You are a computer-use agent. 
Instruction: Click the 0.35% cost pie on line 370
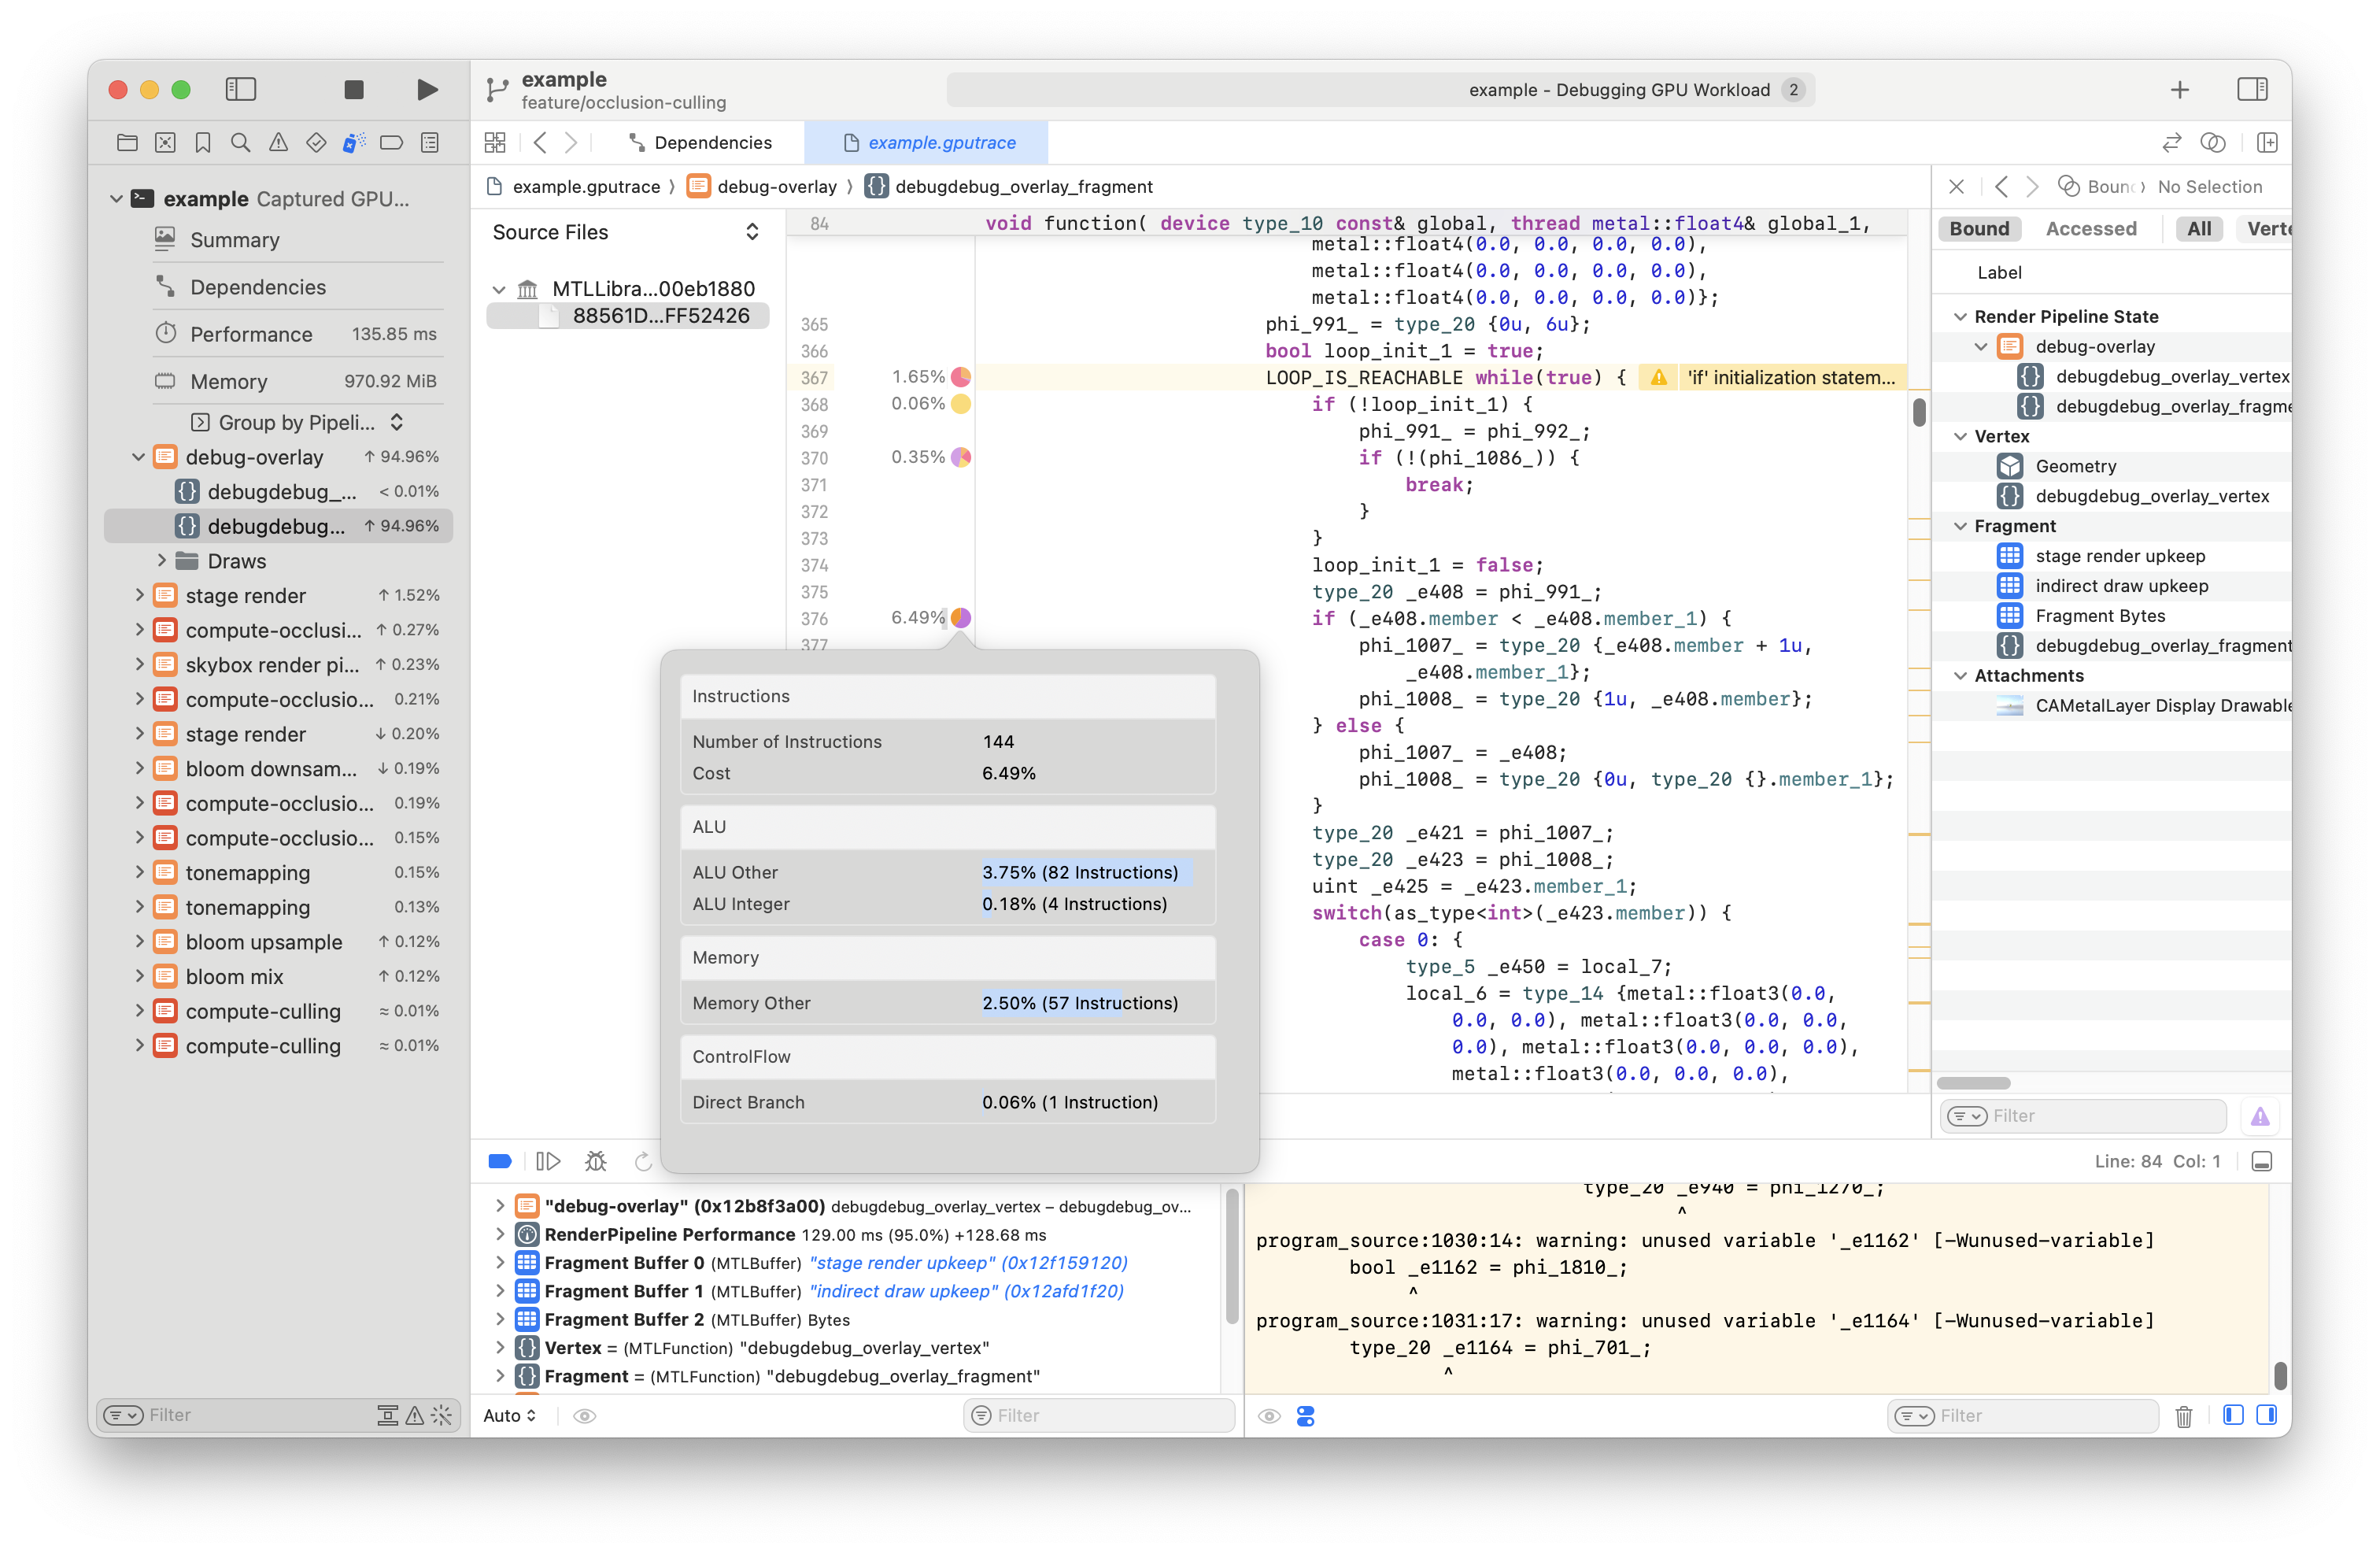point(961,457)
